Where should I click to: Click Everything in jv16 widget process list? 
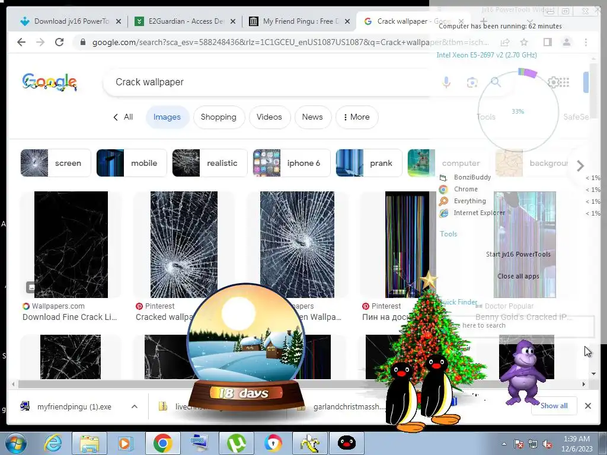(469, 201)
